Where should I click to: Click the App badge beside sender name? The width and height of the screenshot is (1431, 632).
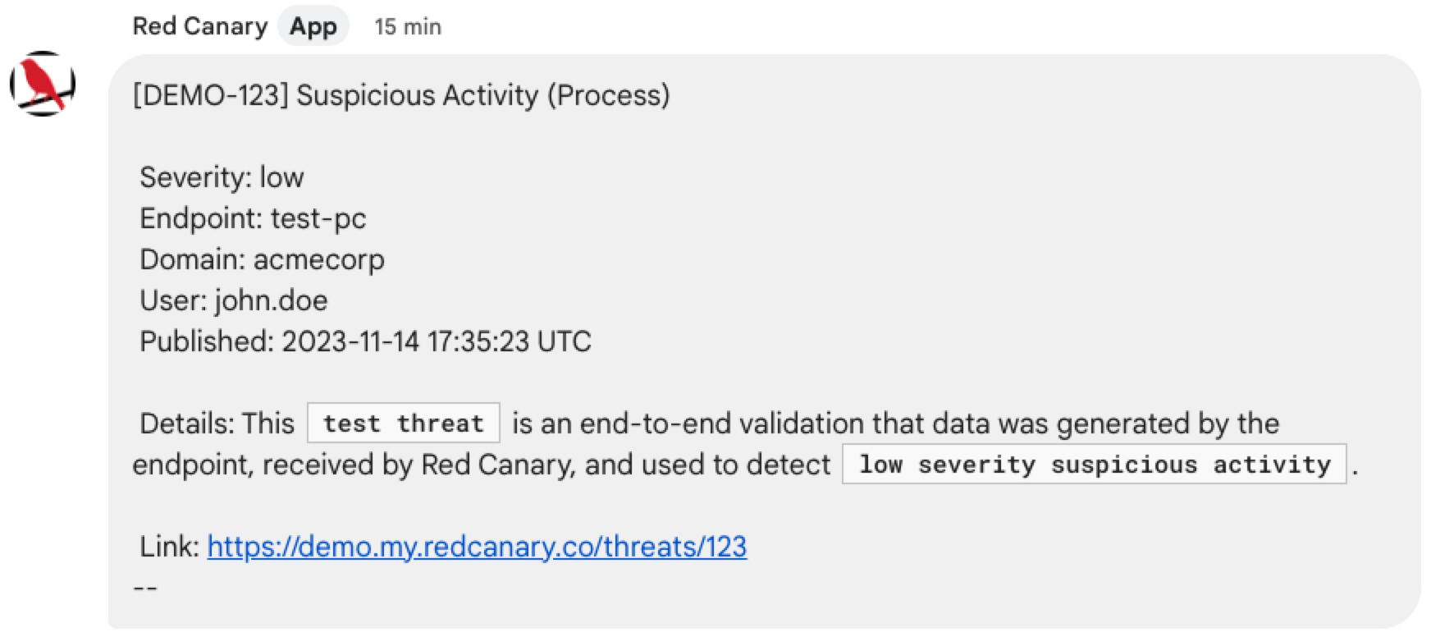[313, 26]
